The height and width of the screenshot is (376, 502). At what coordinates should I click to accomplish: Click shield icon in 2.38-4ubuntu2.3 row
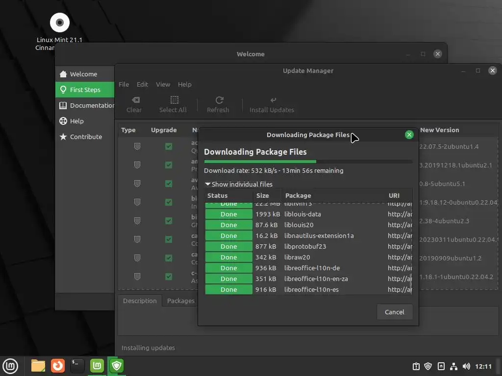(x=137, y=221)
